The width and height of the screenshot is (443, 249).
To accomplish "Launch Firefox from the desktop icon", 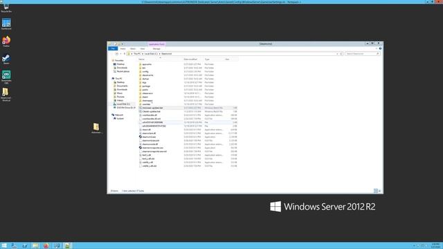I will click(x=6, y=41).
